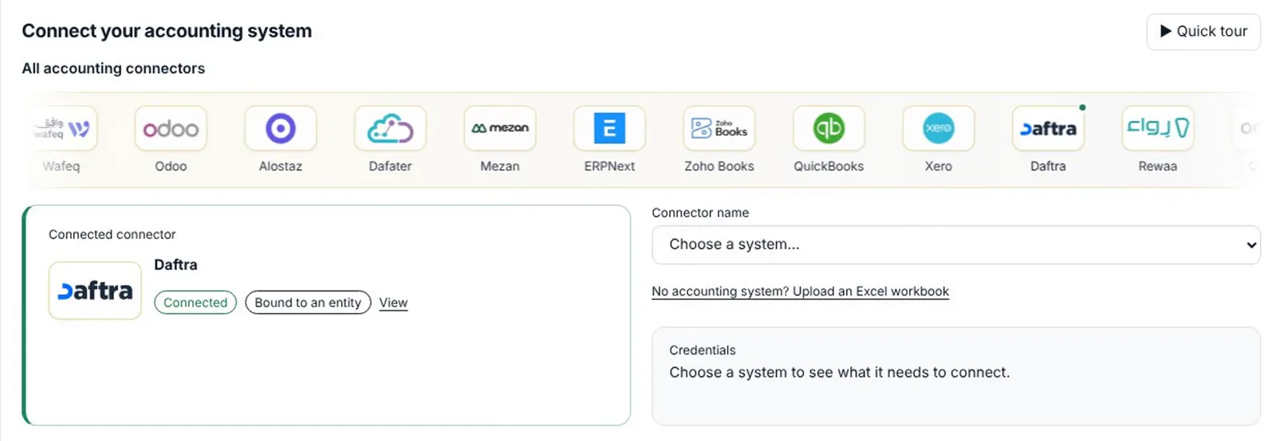This screenshot has height=441, width=1276.
Task: Choose the Alostaz connector logo
Action: click(281, 128)
